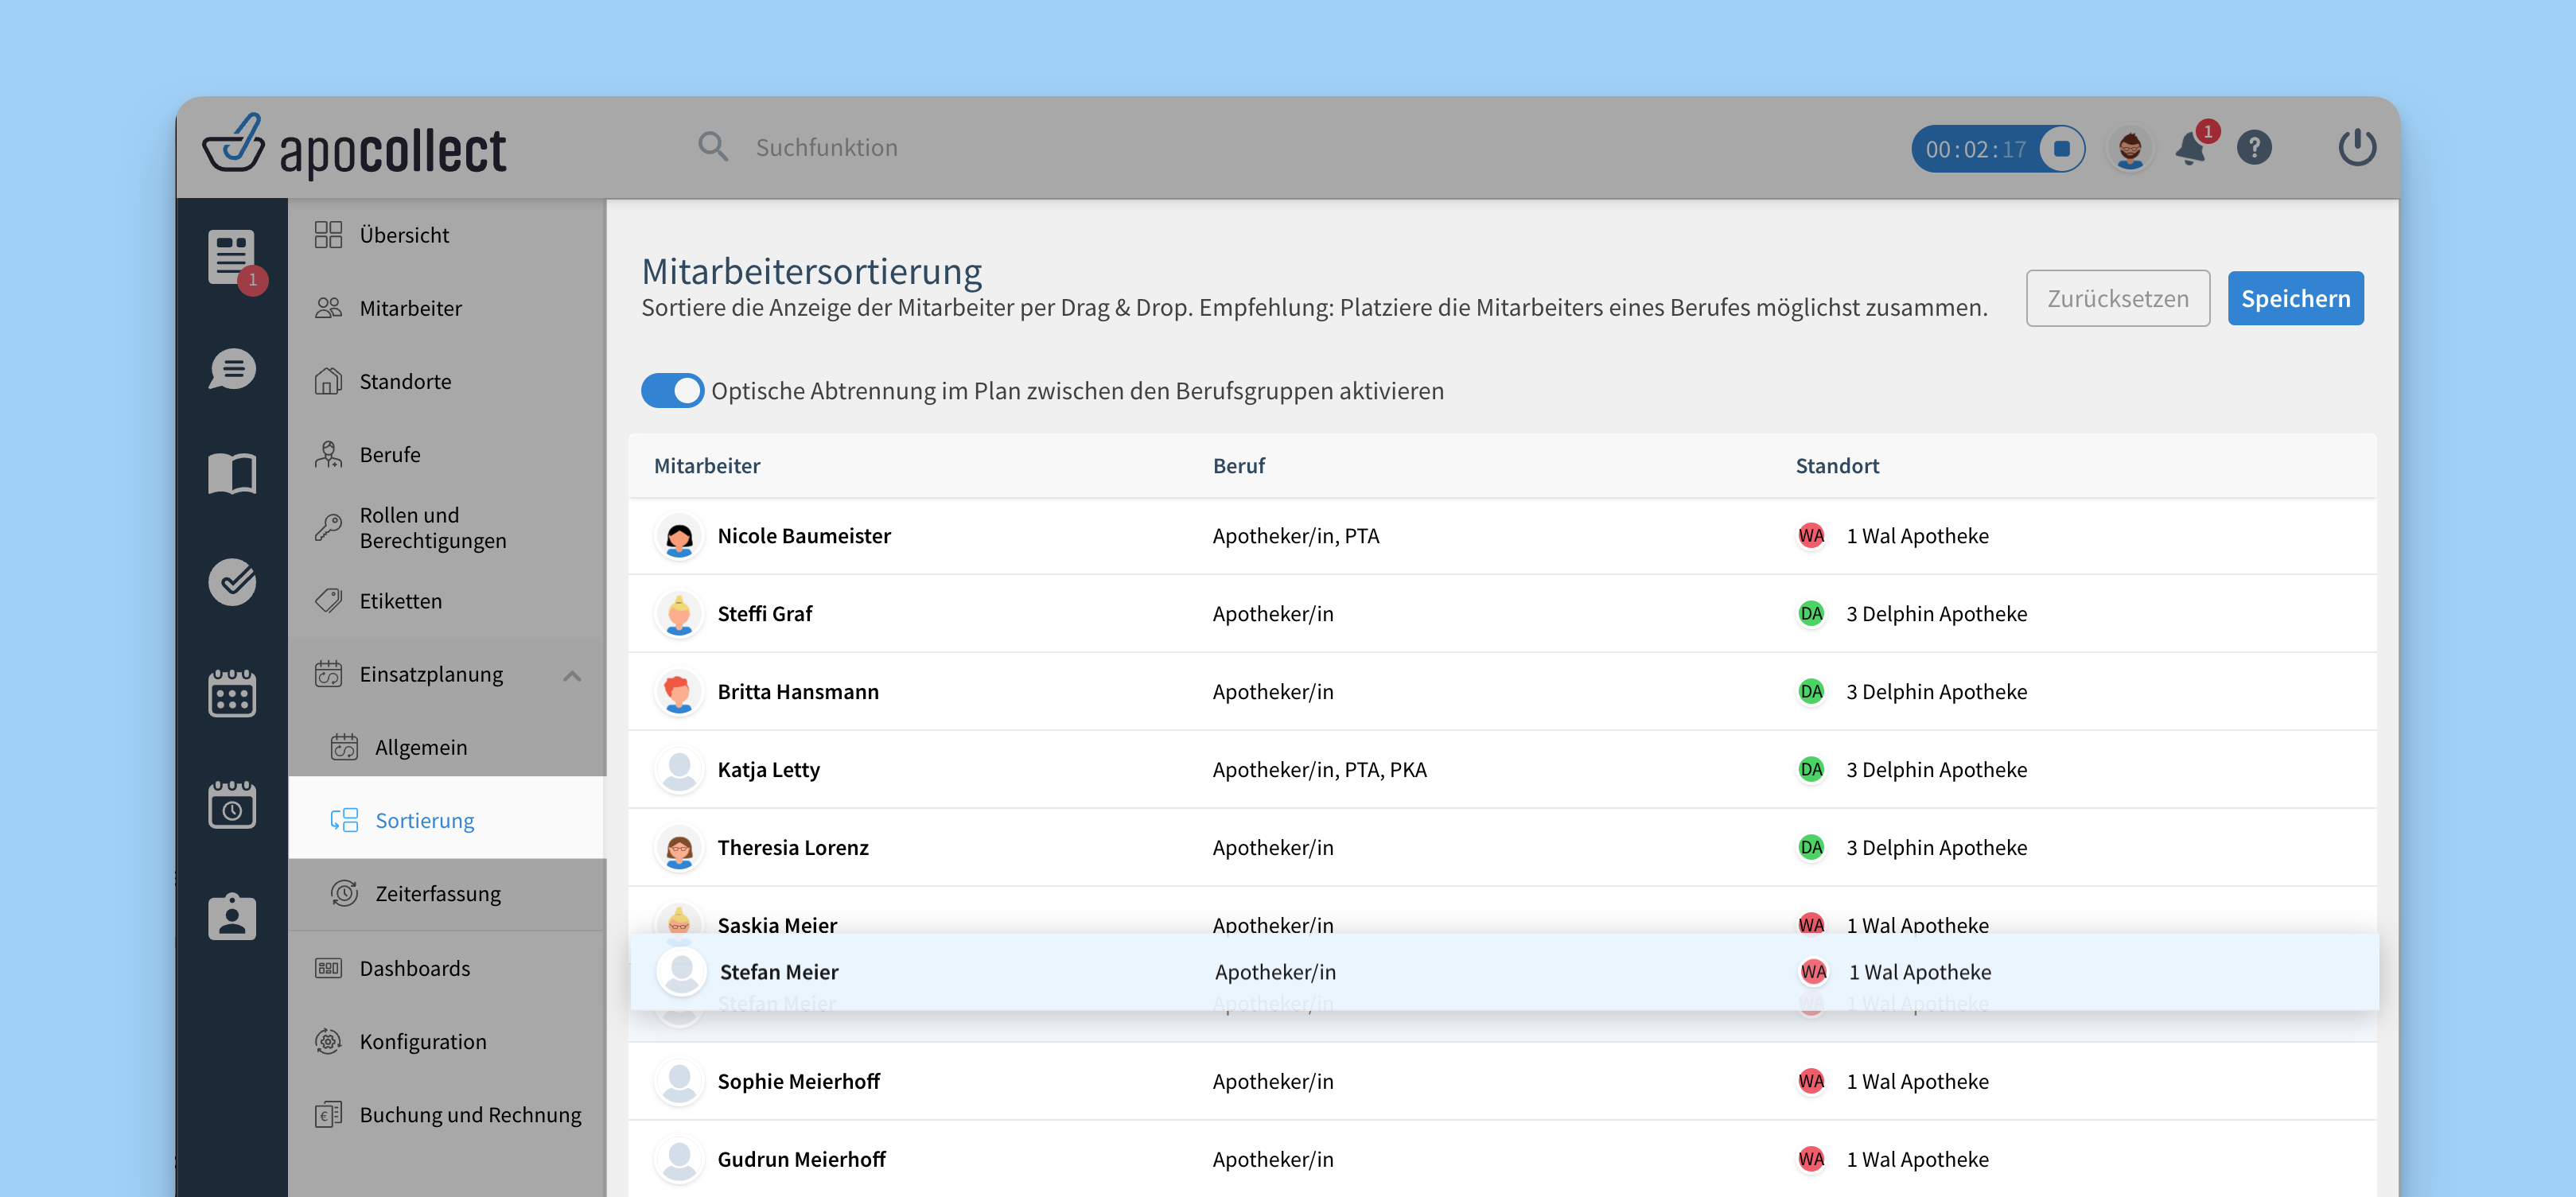The image size is (2576, 1197).
Task: Open notifications bell icon
Action: [2191, 149]
